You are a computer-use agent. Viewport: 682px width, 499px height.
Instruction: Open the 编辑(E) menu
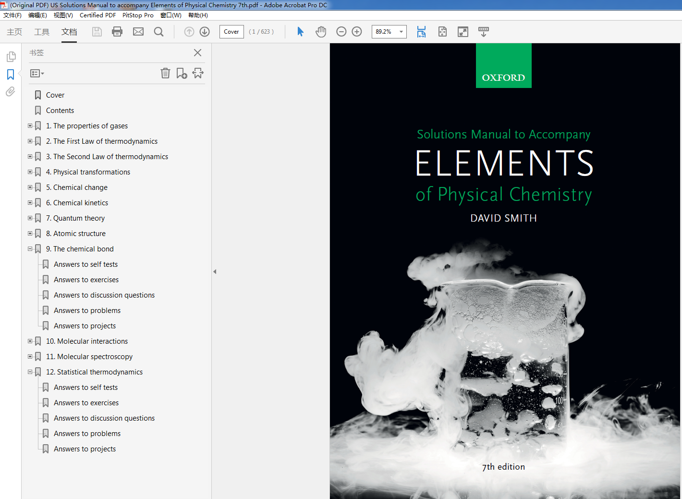coord(37,15)
